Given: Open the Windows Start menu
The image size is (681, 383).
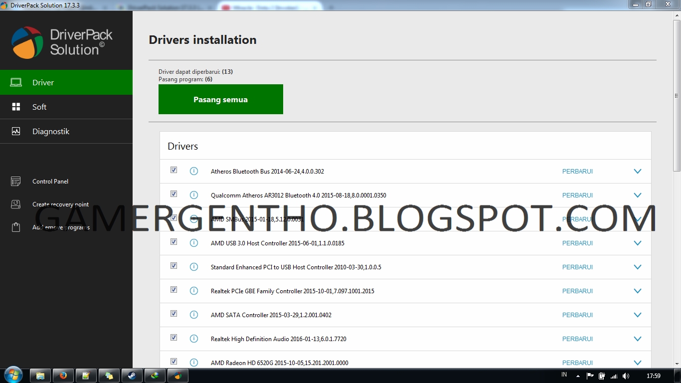Looking at the screenshot, I should click(12, 376).
